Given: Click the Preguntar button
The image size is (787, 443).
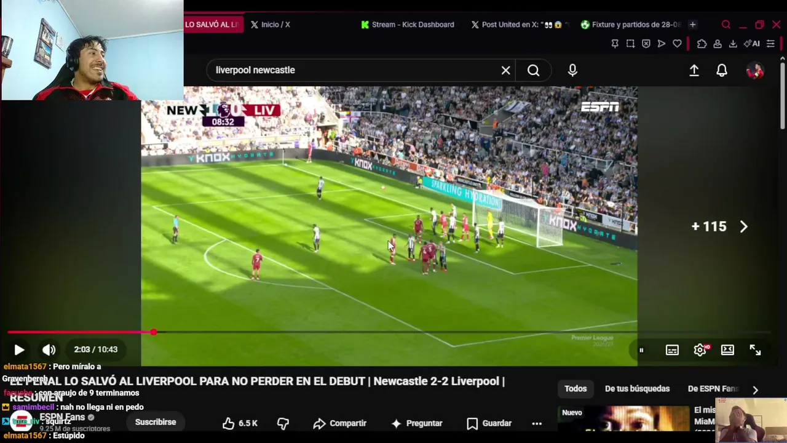Looking at the screenshot, I should click(416, 423).
